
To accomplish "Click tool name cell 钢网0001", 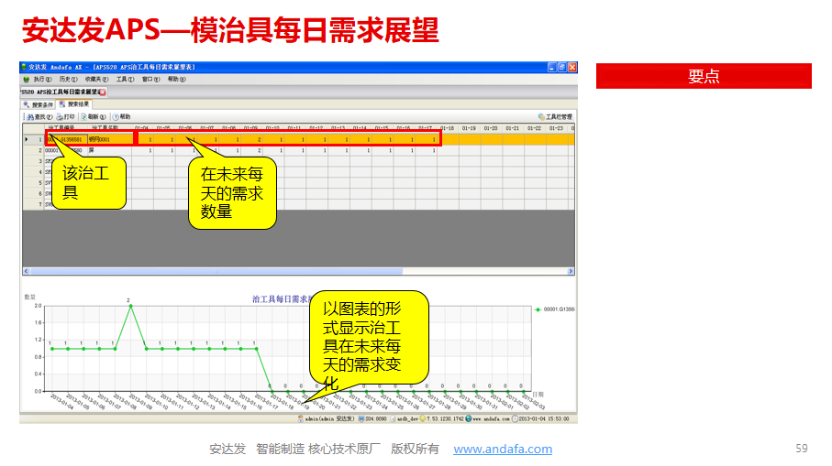I will pyautogui.click(x=109, y=140).
